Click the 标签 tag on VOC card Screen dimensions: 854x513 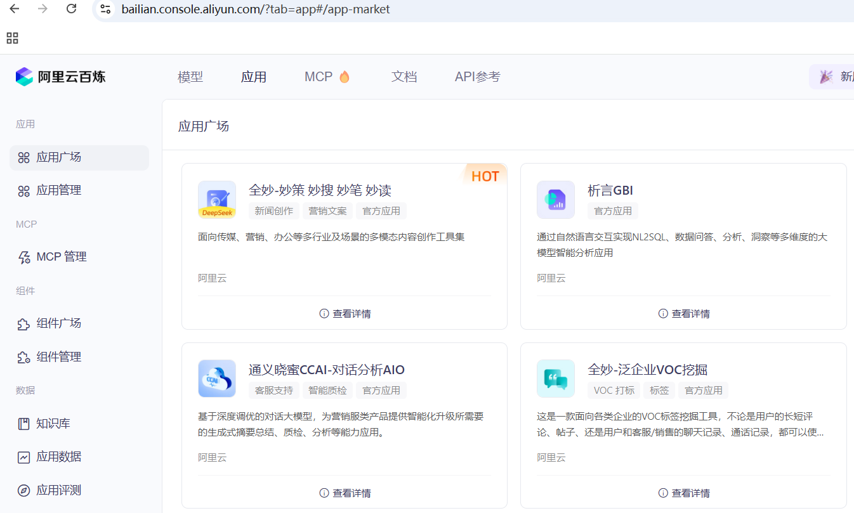pyautogui.click(x=659, y=390)
